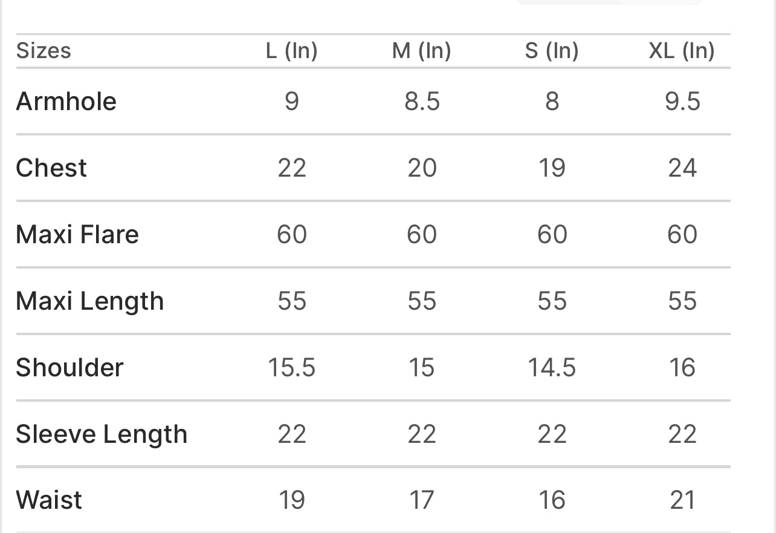The image size is (776, 533).
Task: Select the Sleeve Length row label
Action: click(102, 434)
